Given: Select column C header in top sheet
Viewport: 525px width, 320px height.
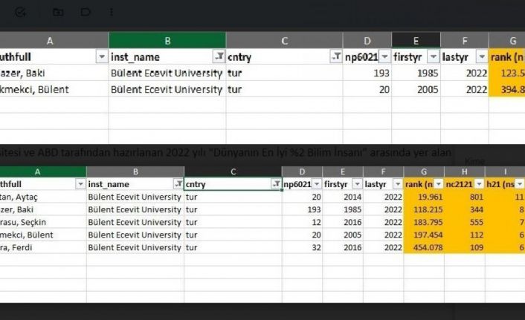Looking at the screenshot, I should coord(284,40).
